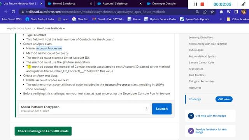Open the three-dot org options menu
This screenshot has height=140, width=249.
pyautogui.click(x=146, y=109)
